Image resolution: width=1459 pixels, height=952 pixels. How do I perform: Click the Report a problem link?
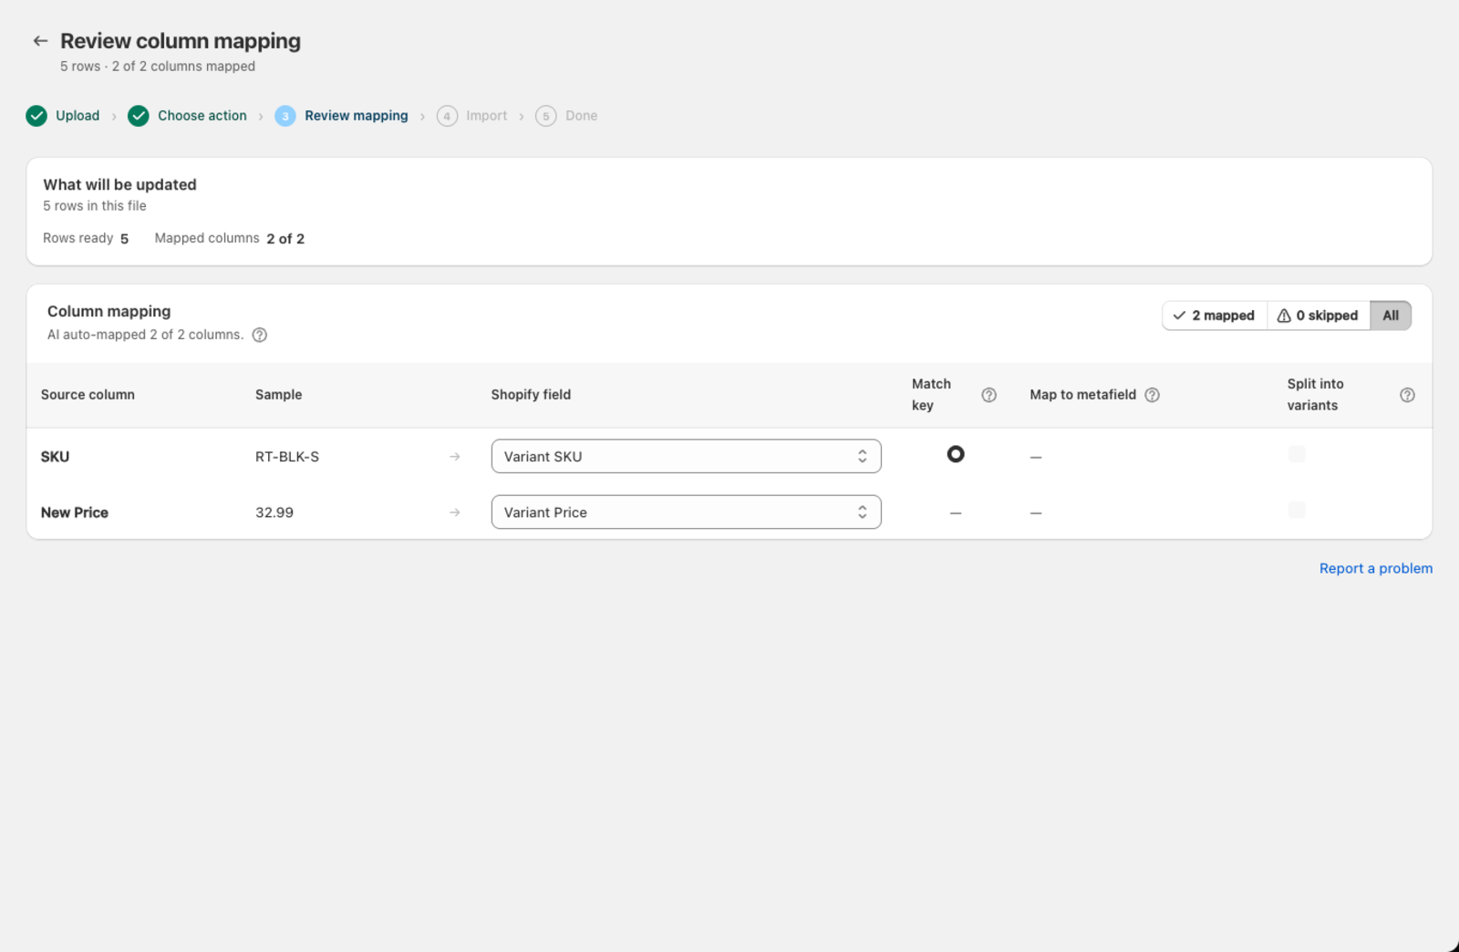click(x=1376, y=568)
